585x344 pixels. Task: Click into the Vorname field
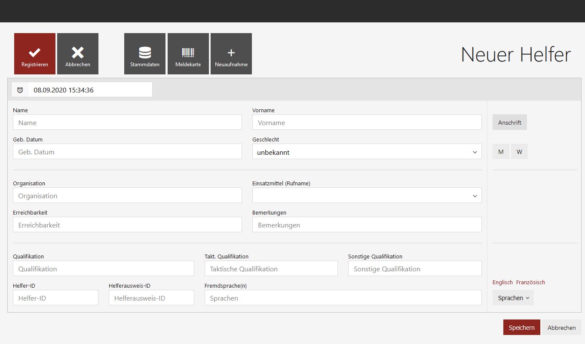click(x=367, y=123)
